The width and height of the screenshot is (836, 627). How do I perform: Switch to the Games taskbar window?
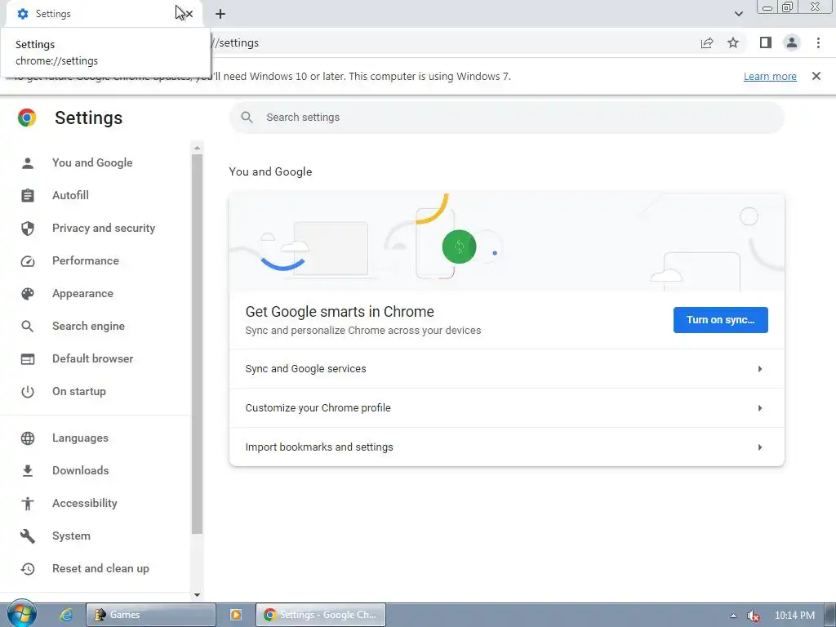pos(151,615)
